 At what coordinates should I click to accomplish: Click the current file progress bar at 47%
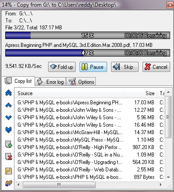tap(87, 53)
